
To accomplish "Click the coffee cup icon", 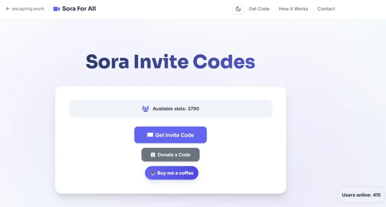I will point(153,173).
